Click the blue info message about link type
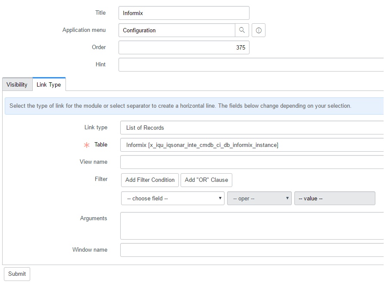Screen dimensions: 384x287 (x=194, y=106)
